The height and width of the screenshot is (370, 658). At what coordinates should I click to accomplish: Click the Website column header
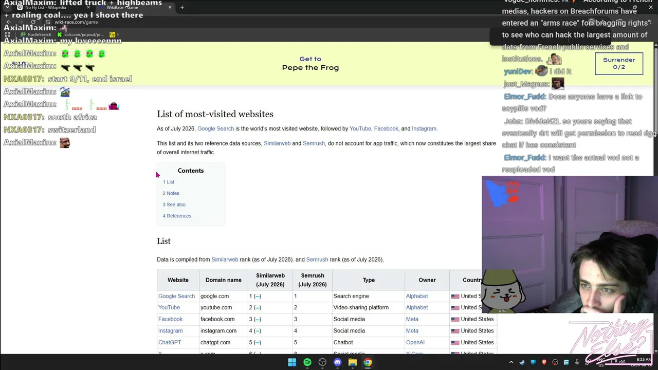(178, 280)
